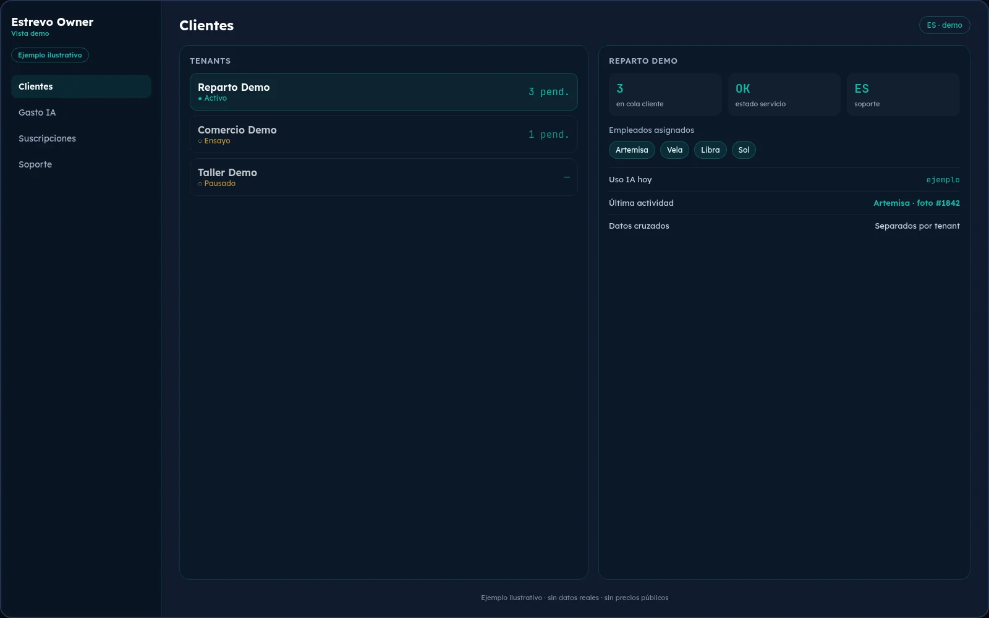The width and height of the screenshot is (989, 618).
Task: Click the Ejemplo ilustrativo badge
Action: 50,55
